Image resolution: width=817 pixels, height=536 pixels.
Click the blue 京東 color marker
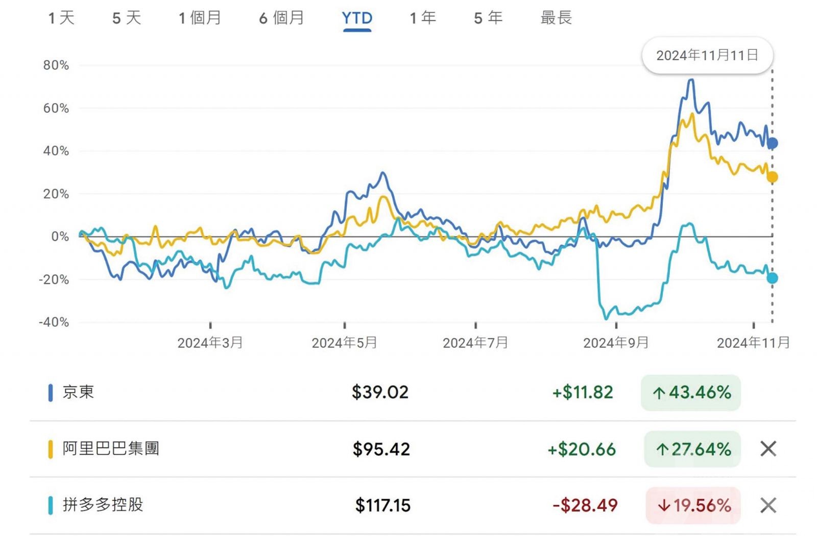click(50, 392)
